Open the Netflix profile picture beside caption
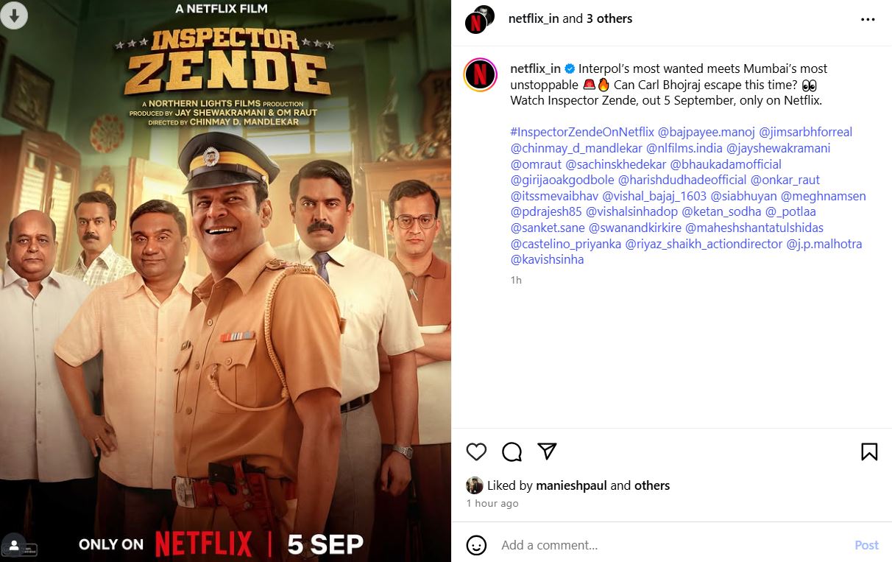This screenshot has width=892, height=562. [480, 74]
